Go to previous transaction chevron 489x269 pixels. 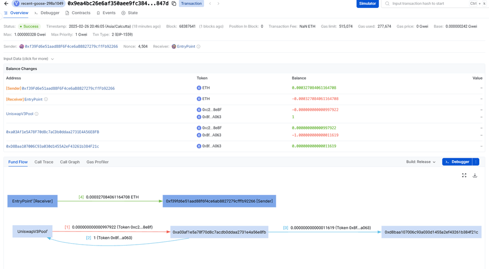(x=210, y=3)
